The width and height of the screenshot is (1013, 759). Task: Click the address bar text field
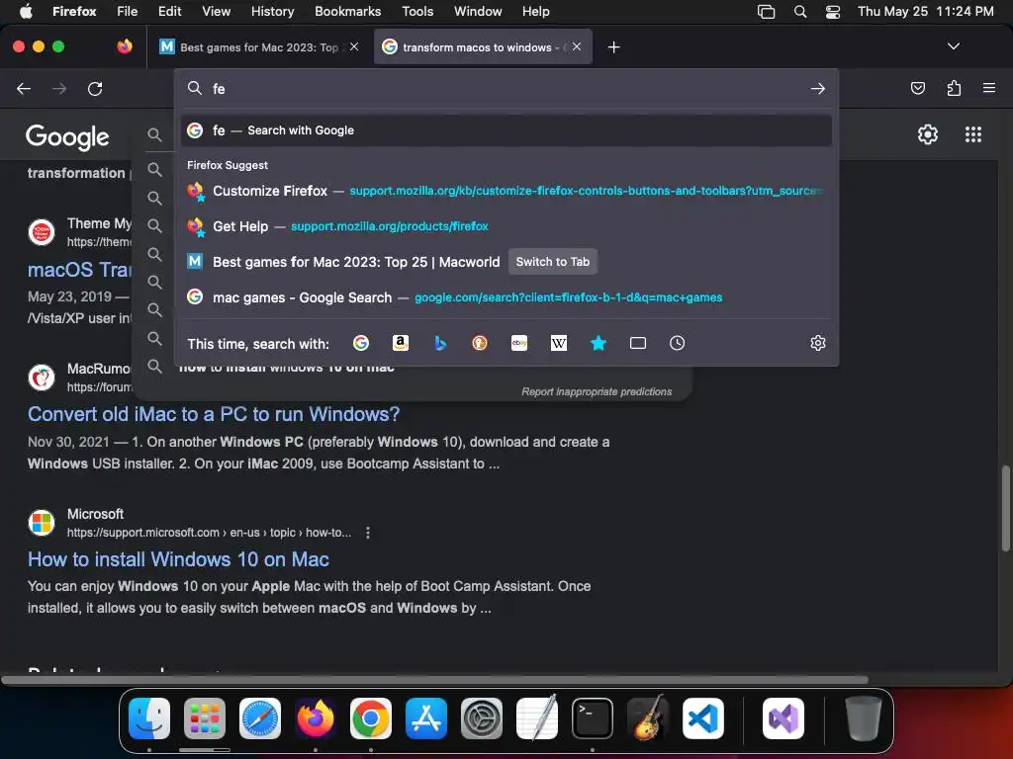(506, 88)
